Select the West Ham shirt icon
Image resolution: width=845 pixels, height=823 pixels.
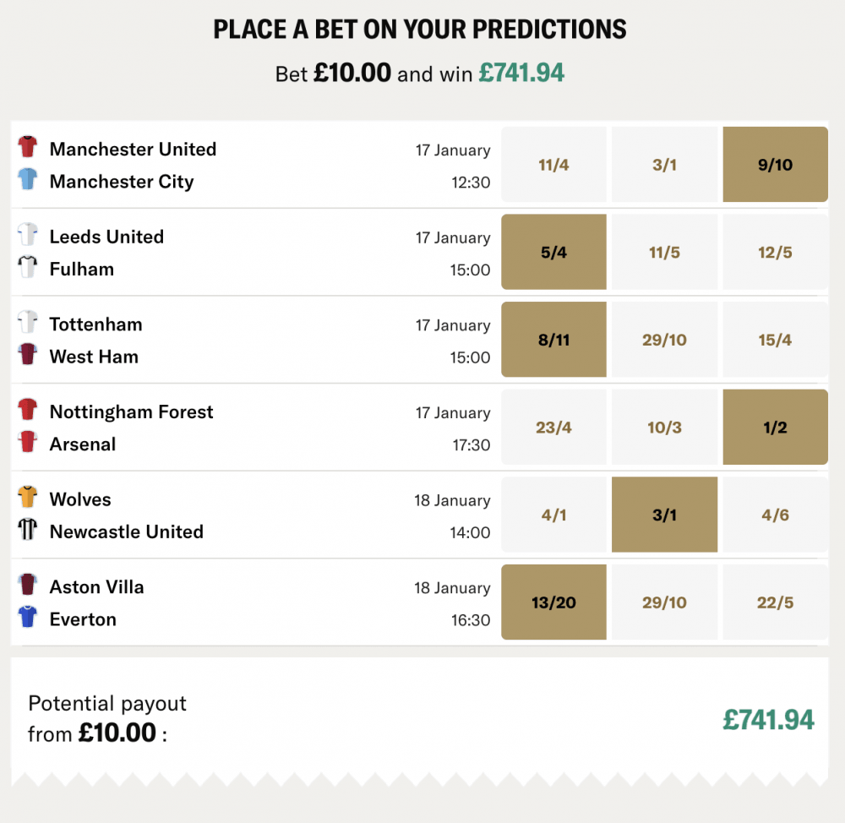pyautogui.click(x=27, y=356)
